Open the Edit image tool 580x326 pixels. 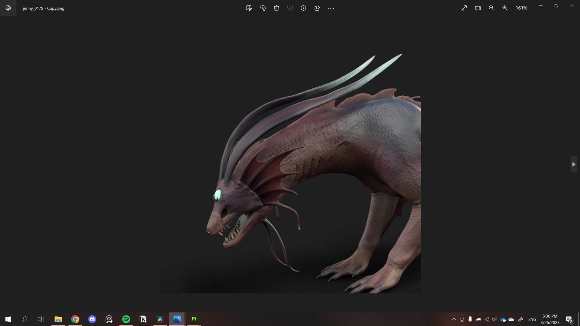coord(249,8)
